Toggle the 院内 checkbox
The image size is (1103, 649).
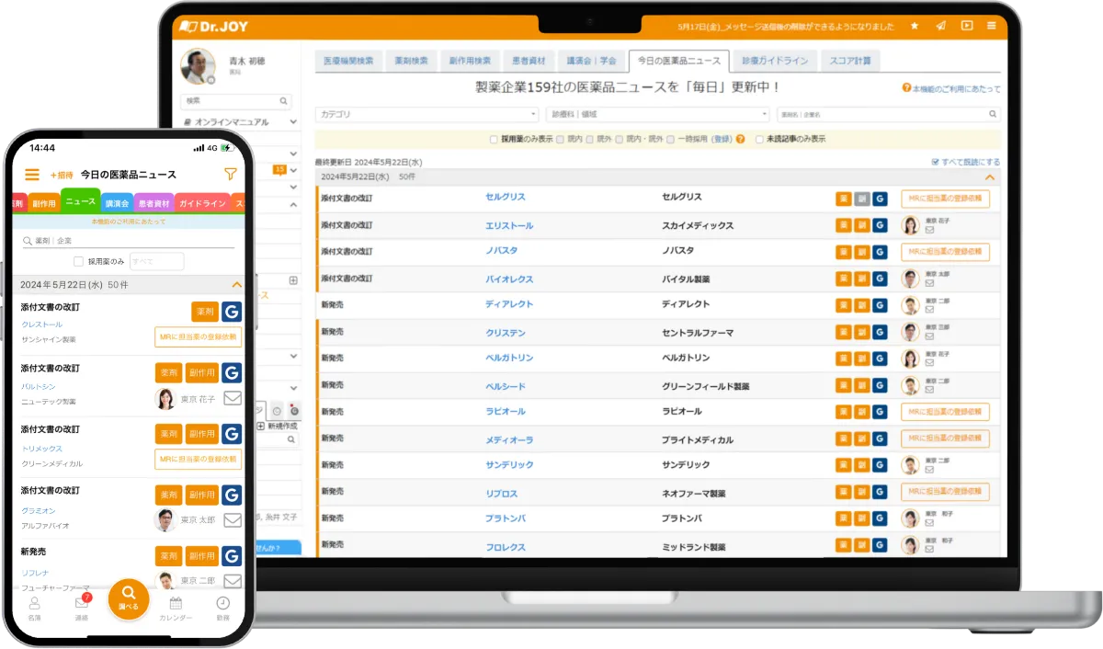560,139
